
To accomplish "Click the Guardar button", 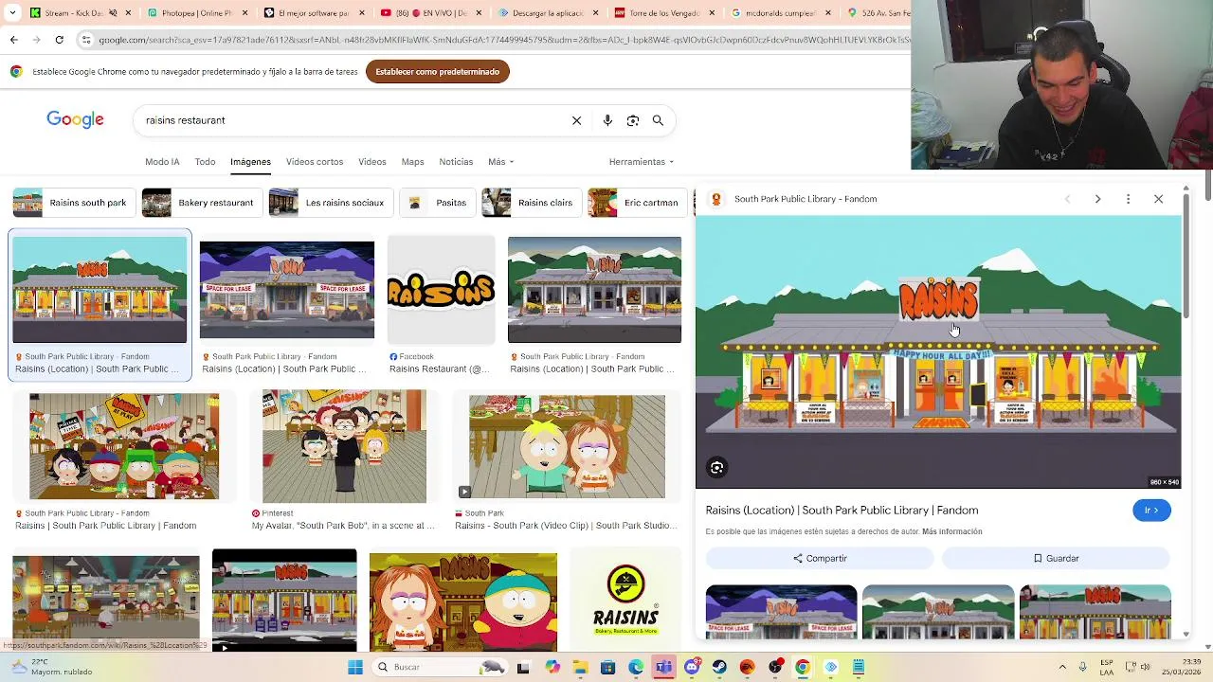I will 1056,559.
